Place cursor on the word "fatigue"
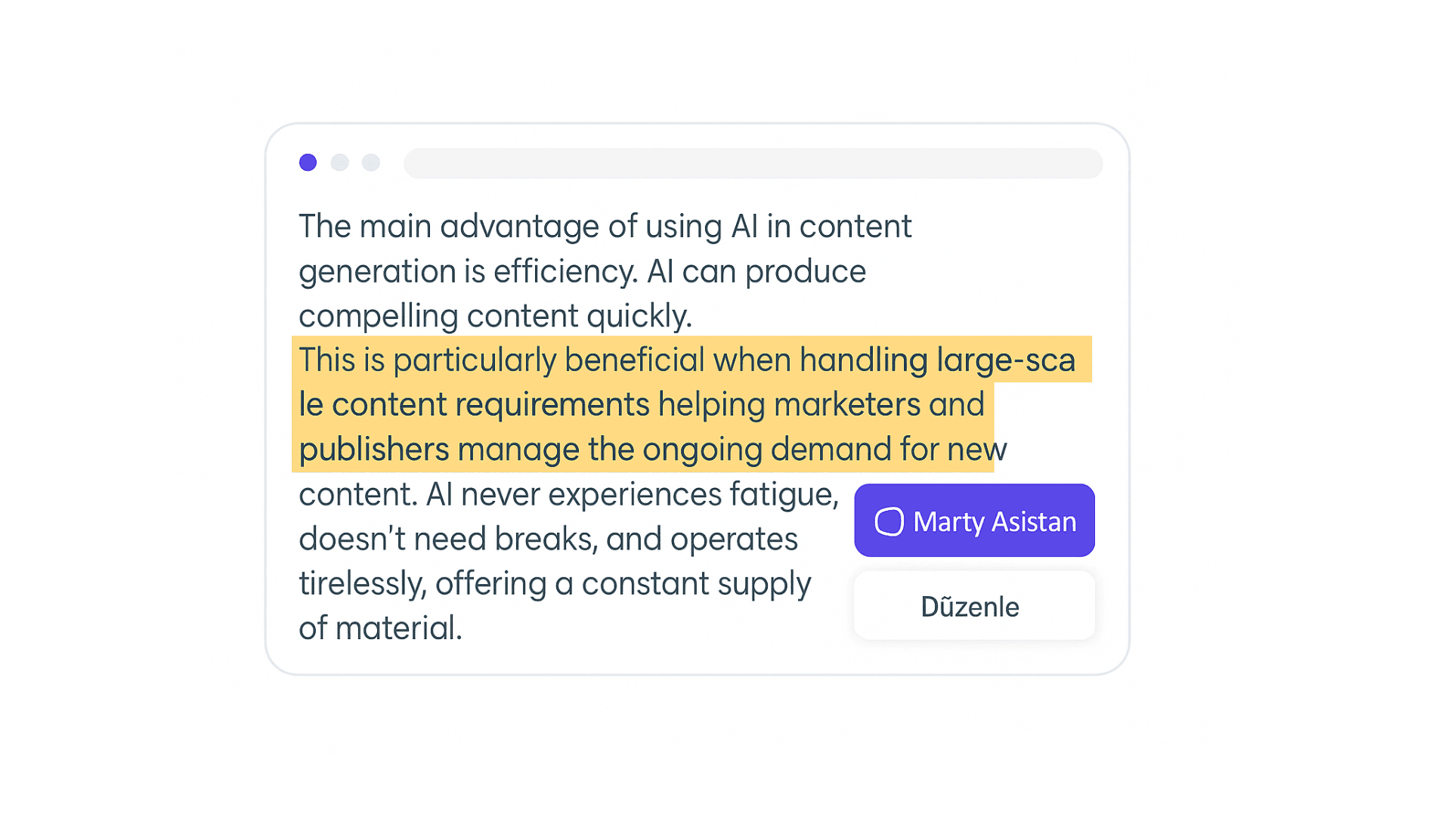Viewport: 1451px width, 816px height. click(783, 495)
